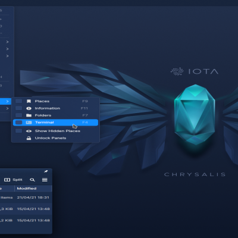Open search with the magnifier icon

[x=32, y=180]
